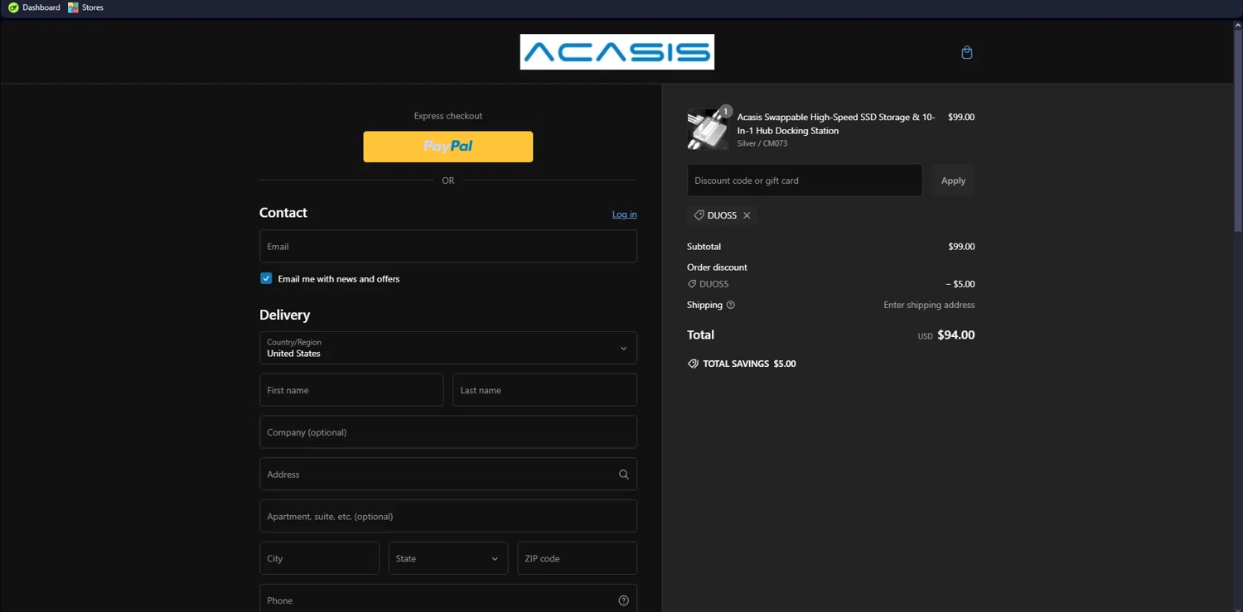Open the Stores bookmark
Viewport: 1243px width, 612px height.
[x=85, y=7]
